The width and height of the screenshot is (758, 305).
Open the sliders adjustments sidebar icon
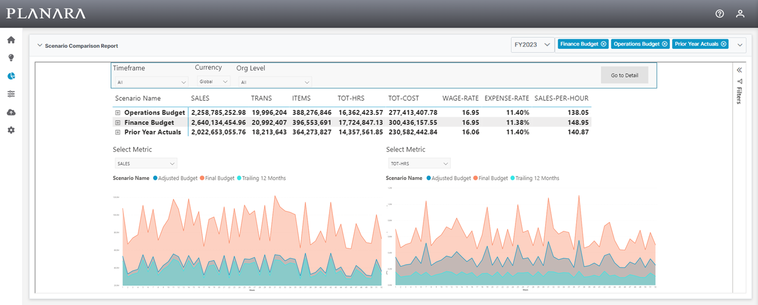tap(11, 94)
